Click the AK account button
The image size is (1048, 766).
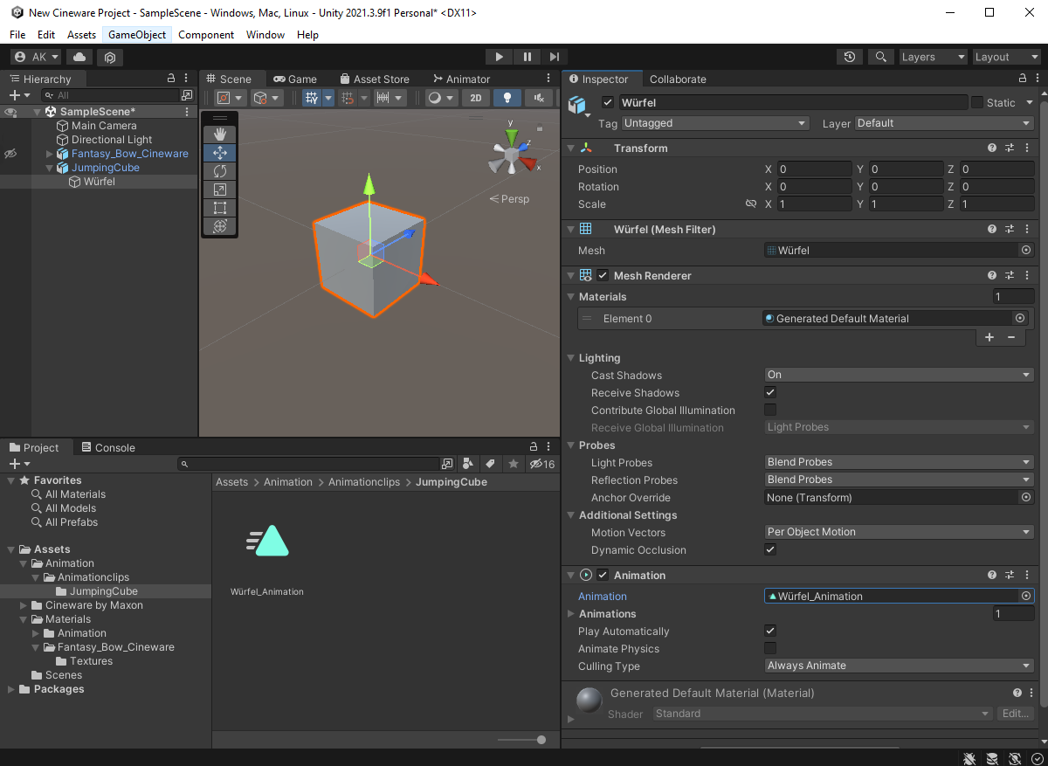point(37,57)
